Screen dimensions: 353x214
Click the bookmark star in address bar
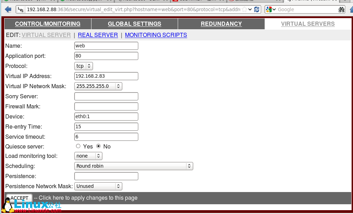click(x=245, y=9)
